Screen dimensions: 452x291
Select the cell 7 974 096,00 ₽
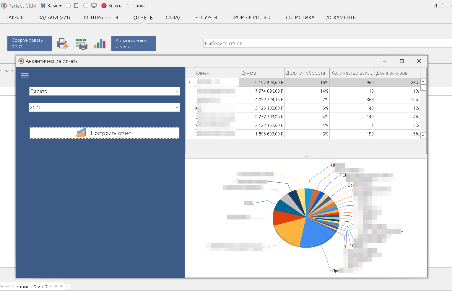pos(262,91)
